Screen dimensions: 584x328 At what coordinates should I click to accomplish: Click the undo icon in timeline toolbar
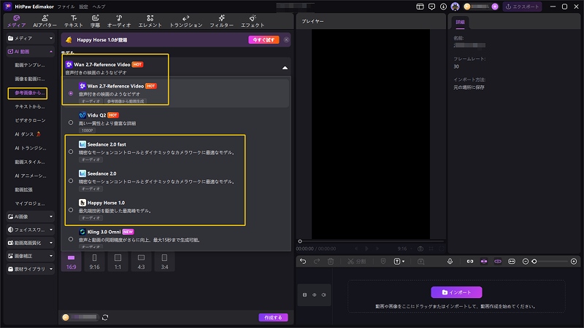point(303,262)
